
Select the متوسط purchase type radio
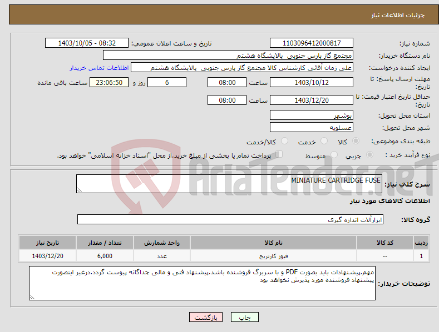[x=334, y=154]
